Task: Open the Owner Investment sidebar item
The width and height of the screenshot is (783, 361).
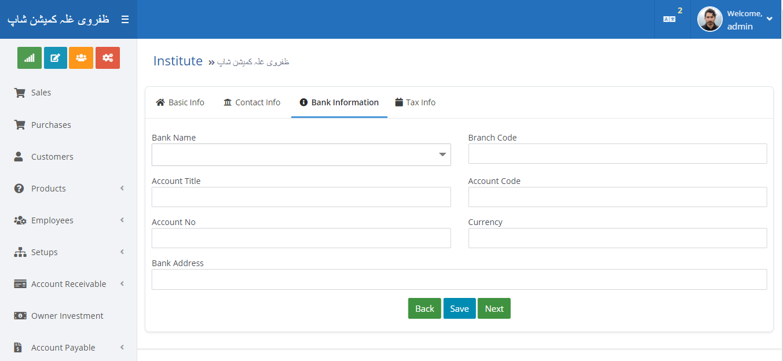Action: (x=67, y=316)
